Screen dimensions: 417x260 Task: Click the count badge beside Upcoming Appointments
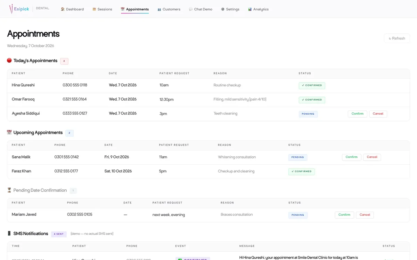(x=69, y=133)
